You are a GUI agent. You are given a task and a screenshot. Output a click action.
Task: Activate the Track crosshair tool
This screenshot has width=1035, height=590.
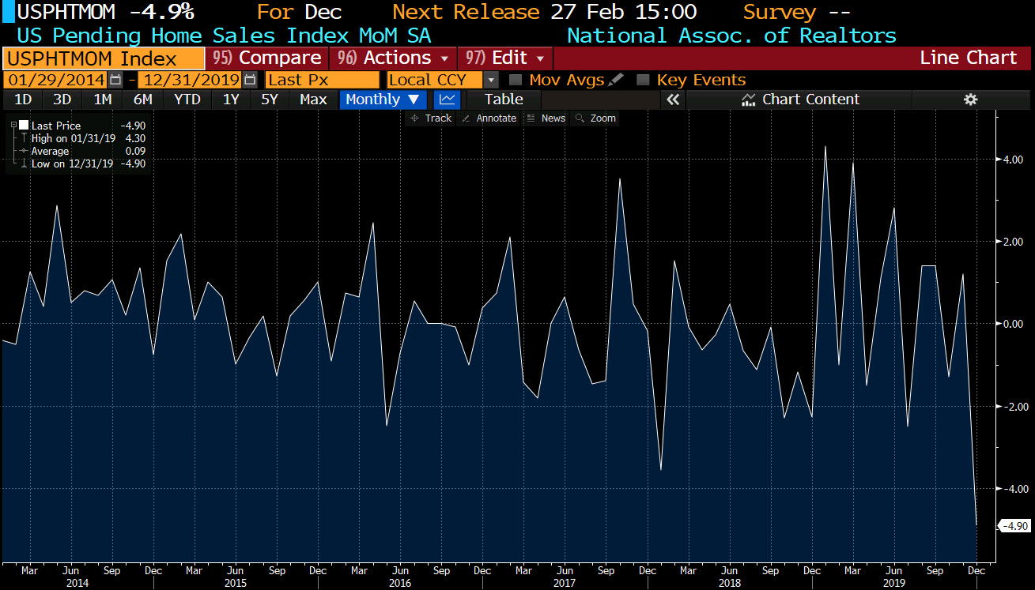coord(431,118)
